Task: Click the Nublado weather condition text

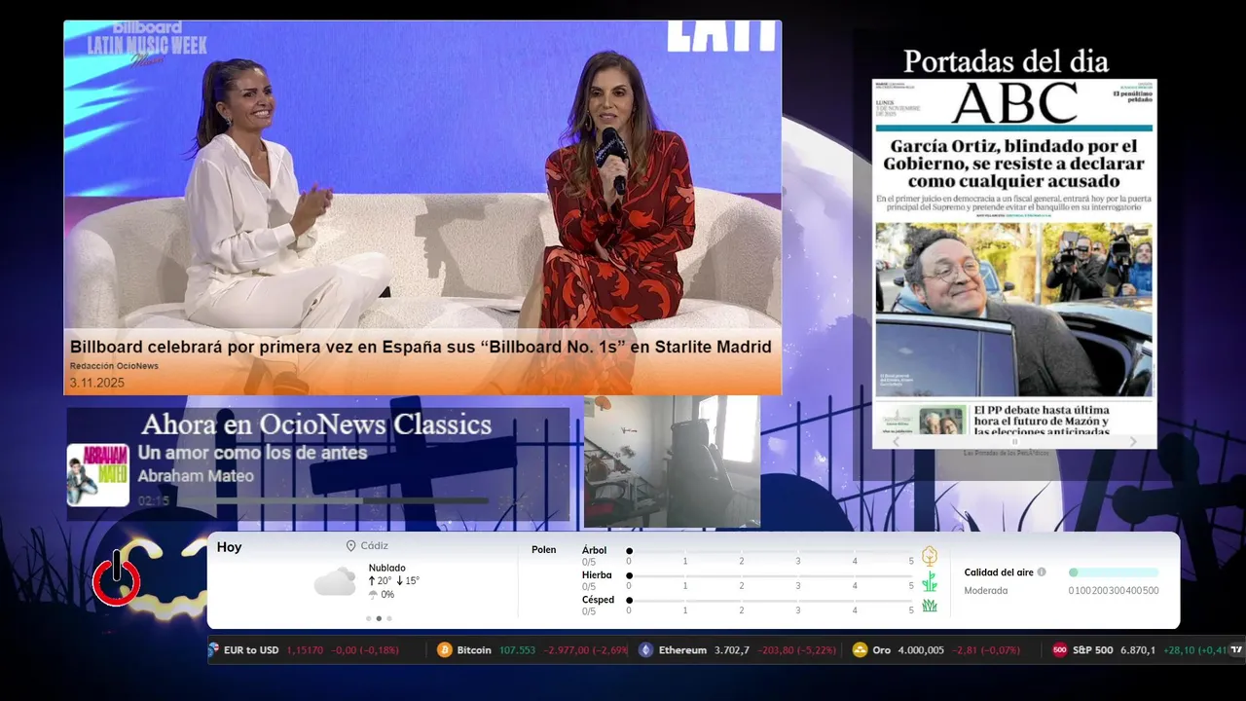Action: click(387, 568)
